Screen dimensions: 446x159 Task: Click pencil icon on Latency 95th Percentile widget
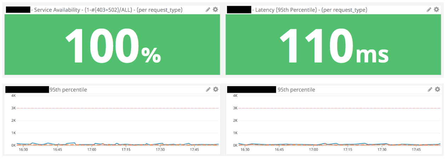point(429,10)
